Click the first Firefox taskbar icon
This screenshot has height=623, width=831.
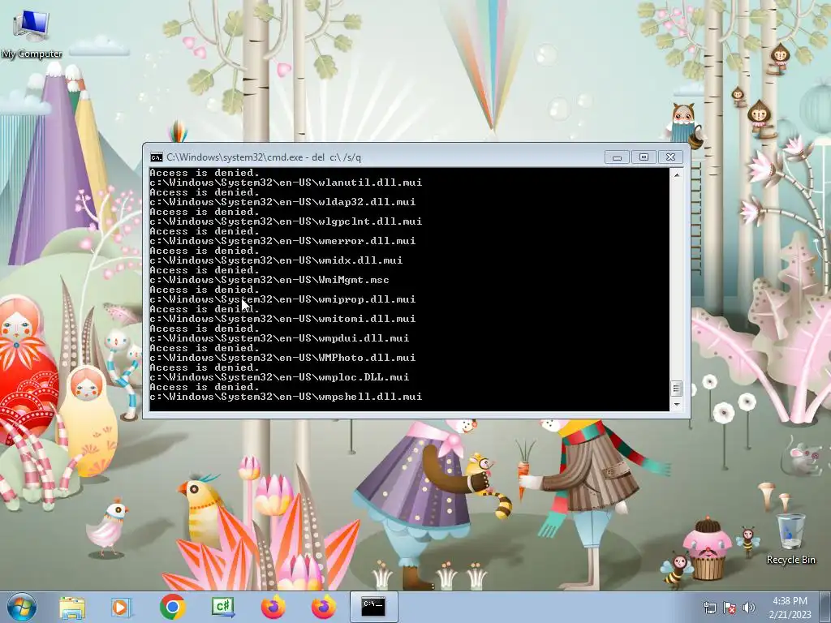point(273,607)
